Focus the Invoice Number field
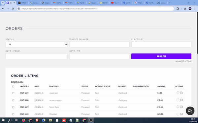The image size is (198, 123). click(x=99, y=45)
